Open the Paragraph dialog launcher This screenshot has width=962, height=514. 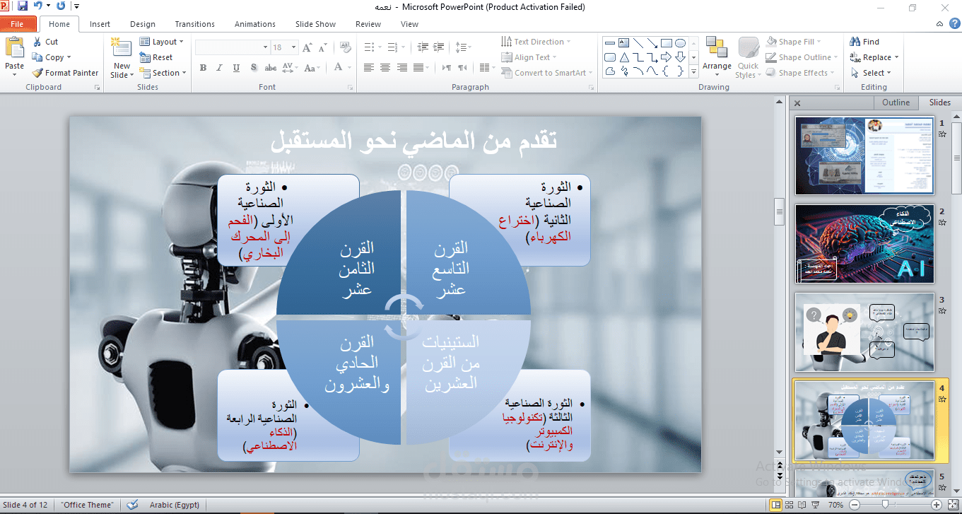tap(592, 88)
